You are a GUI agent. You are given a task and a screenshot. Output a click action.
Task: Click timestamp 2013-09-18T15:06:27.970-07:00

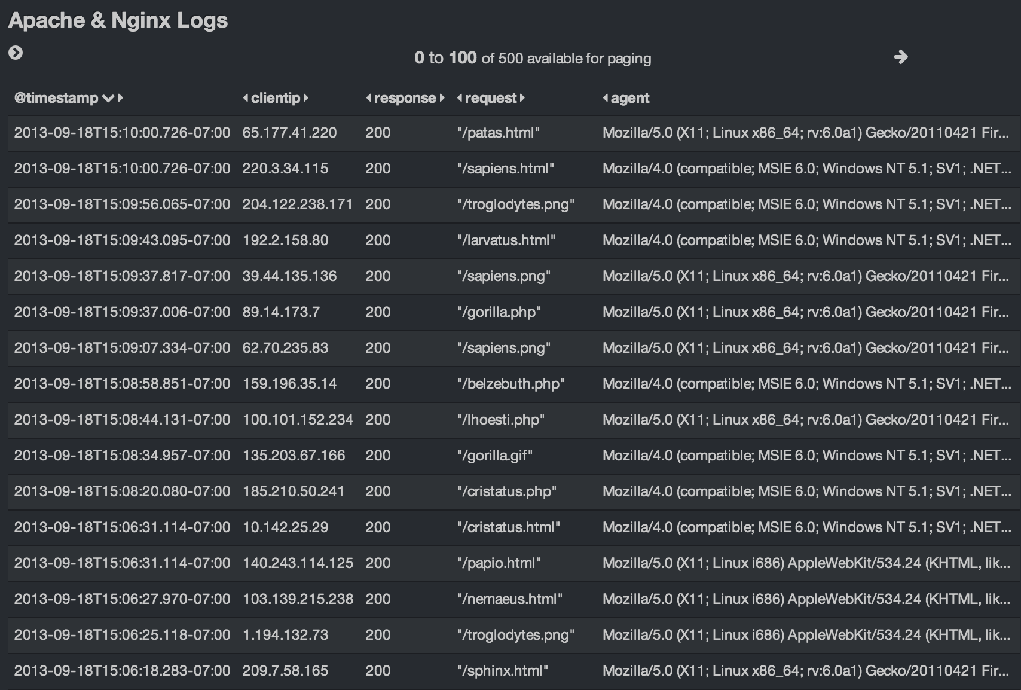(122, 599)
